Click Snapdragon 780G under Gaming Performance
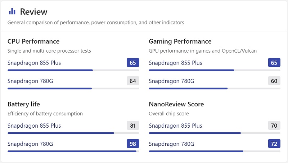The height and width of the screenshot is (163, 288). click(171, 81)
